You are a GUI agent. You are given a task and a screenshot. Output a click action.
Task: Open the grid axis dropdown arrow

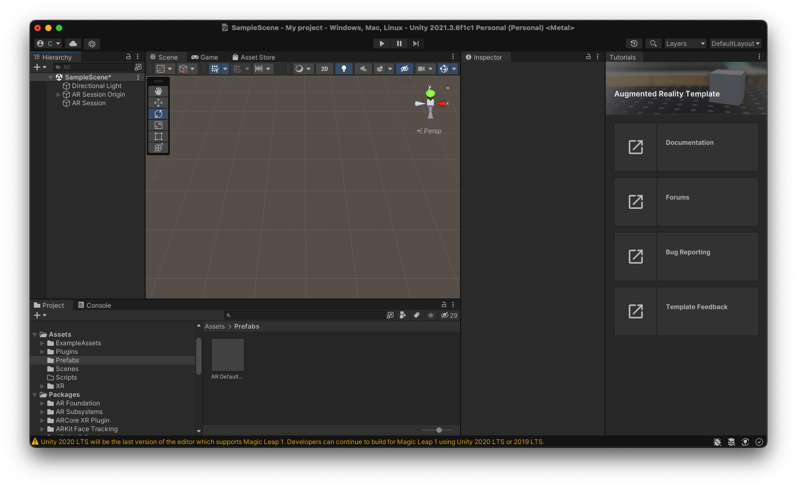click(225, 69)
